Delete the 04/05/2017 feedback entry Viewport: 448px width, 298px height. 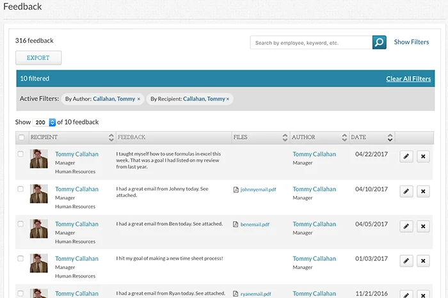[x=423, y=226]
